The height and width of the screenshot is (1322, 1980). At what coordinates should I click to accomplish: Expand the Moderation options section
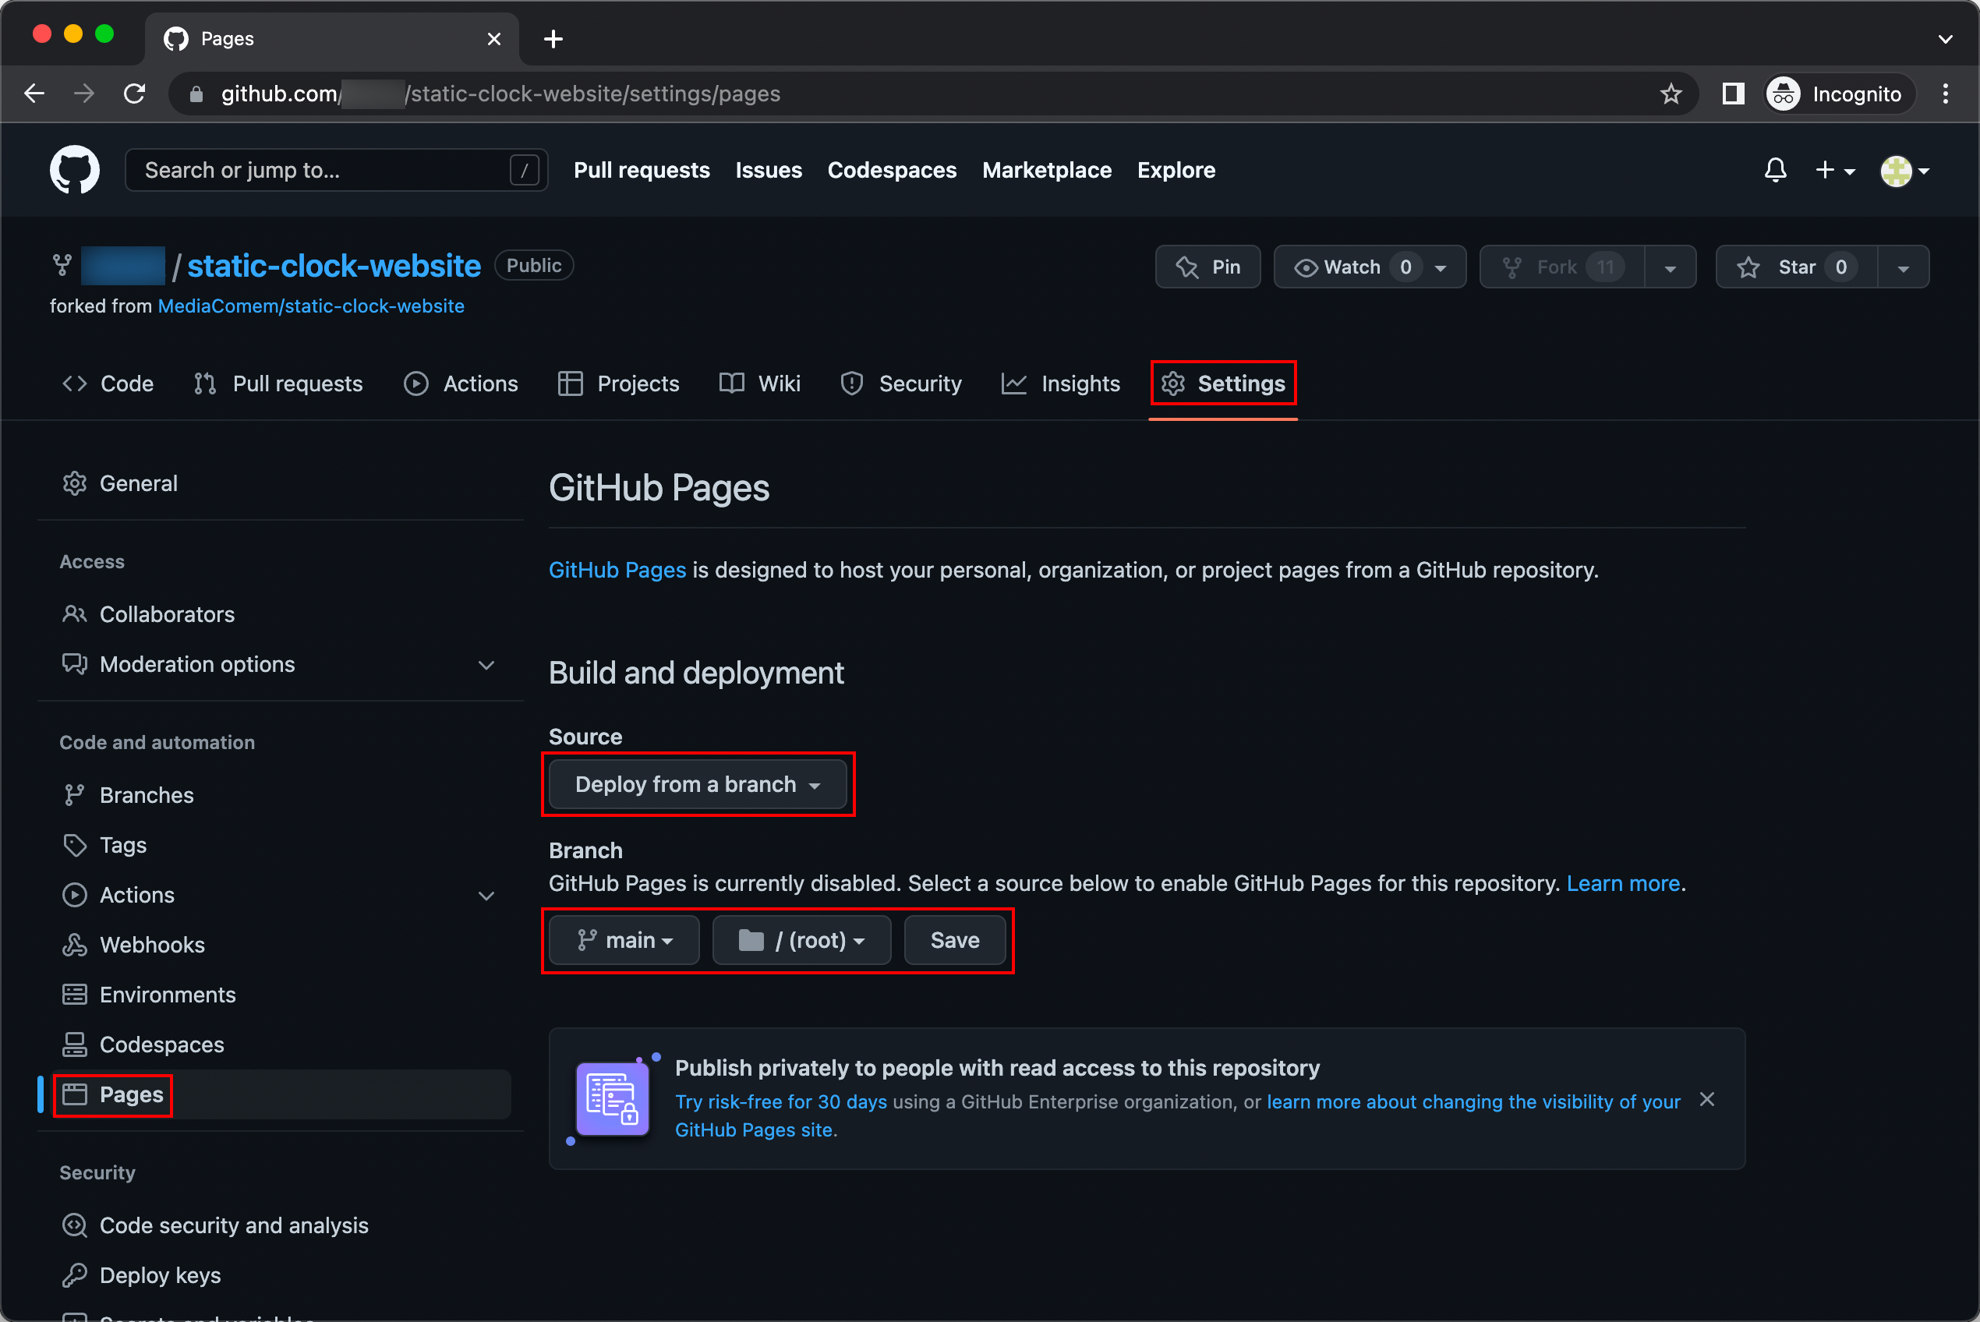[487, 664]
